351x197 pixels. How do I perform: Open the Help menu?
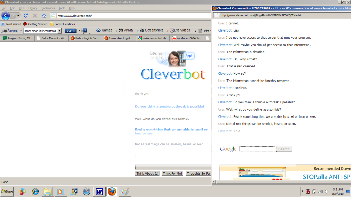point(72,8)
